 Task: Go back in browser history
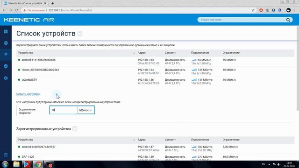(x=4, y=10)
